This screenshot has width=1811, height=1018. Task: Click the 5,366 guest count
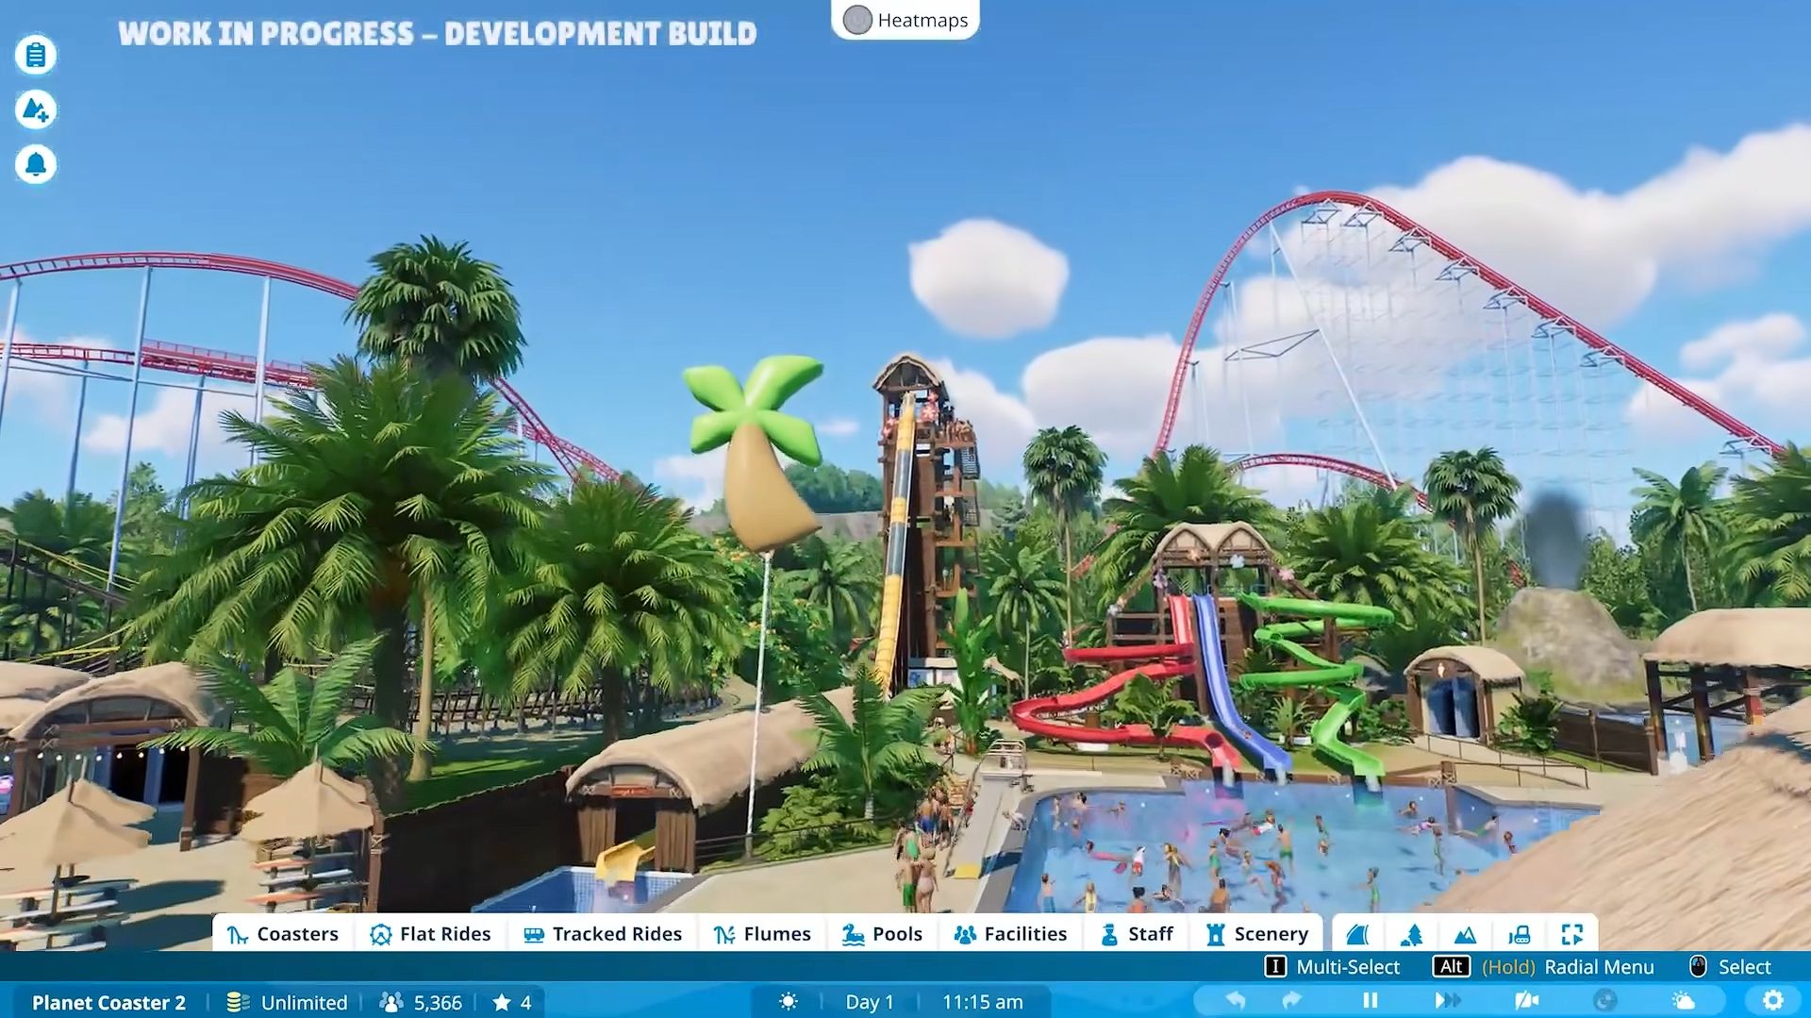[x=421, y=1002]
